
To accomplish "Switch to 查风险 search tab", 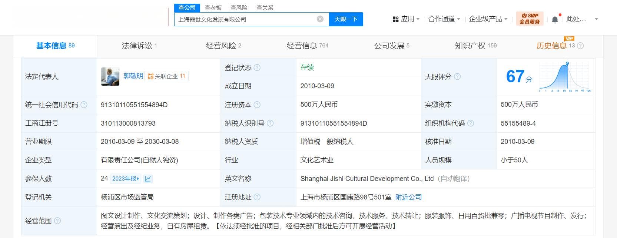I will pyautogui.click(x=239, y=7).
